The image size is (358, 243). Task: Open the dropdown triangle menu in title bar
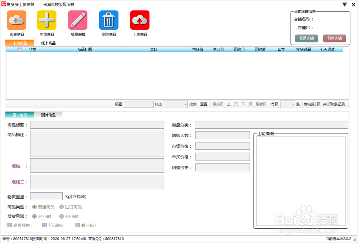coord(344,5)
